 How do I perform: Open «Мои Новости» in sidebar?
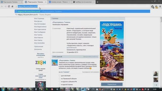[x=38, y=38]
